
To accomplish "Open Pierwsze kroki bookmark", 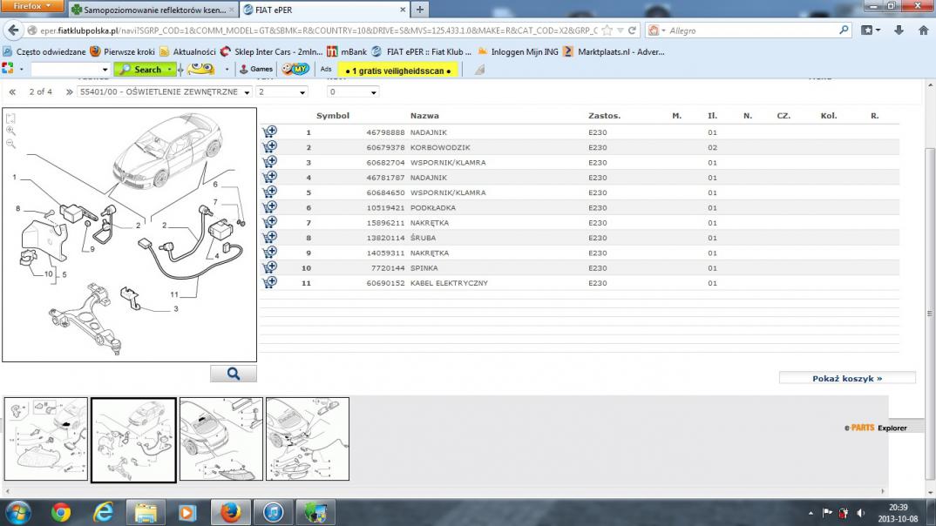I will 122,52.
